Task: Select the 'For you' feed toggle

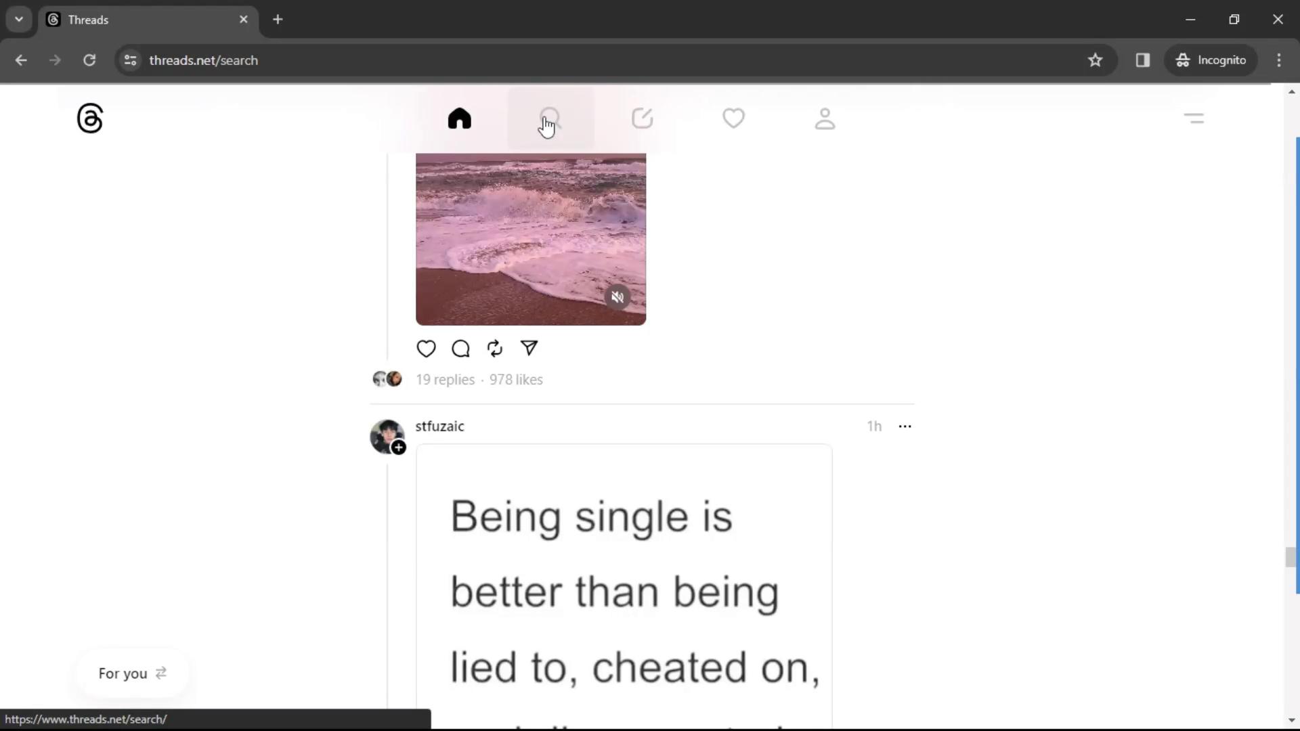Action: [132, 673]
